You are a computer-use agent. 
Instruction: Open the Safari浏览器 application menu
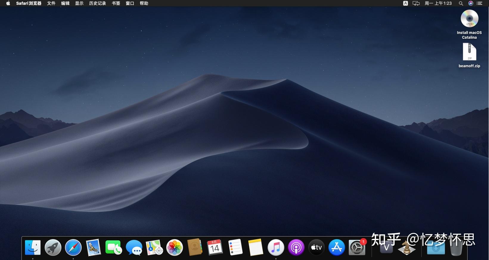[29, 3]
